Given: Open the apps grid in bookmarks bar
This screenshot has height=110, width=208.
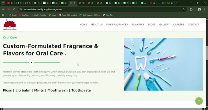Looking at the screenshot, I should (3, 15).
